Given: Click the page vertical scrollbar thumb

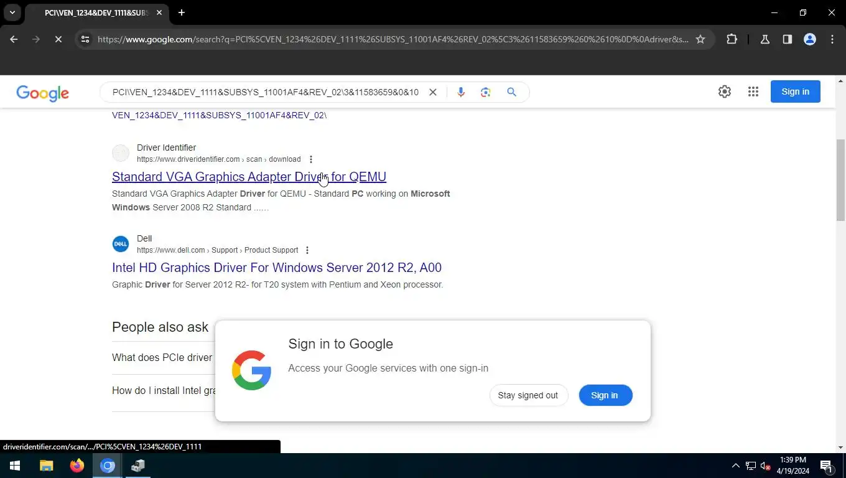Looking at the screenshot, I should [841, 180].
